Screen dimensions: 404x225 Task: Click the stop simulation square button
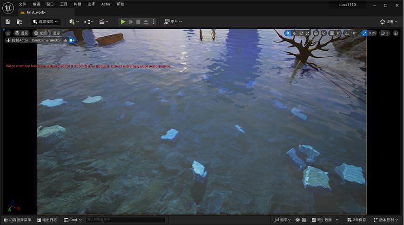(x=138, y=22)
